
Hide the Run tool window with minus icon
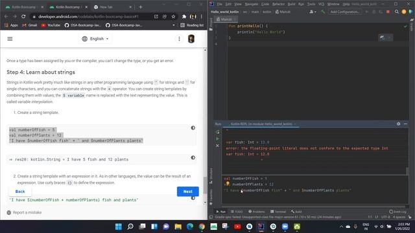405,124
